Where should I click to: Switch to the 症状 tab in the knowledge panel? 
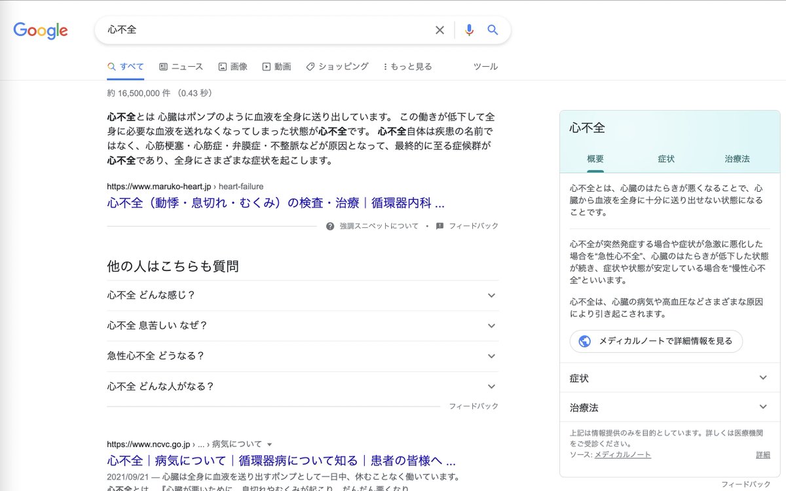665,158
